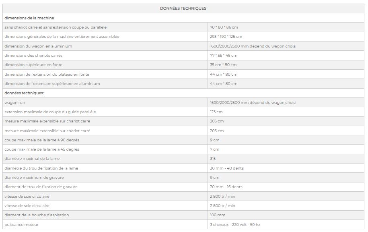Click the "puissance moteur" row label
This screenshot has width=368, height=232.
(21, 225)
